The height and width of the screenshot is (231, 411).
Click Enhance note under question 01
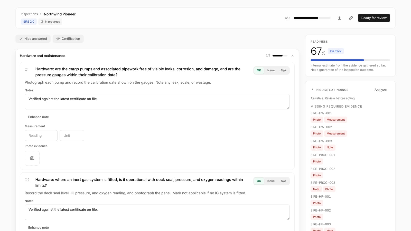(x=38, y=117)
